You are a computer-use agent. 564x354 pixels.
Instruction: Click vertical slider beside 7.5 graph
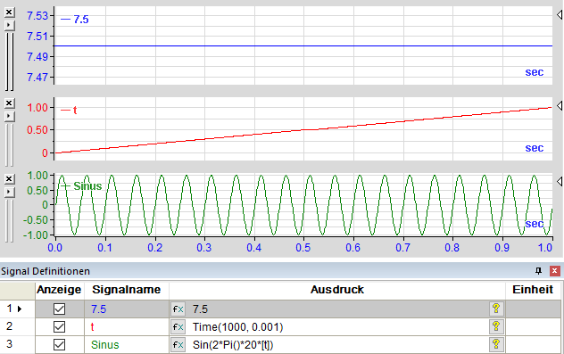click(10, 61)
